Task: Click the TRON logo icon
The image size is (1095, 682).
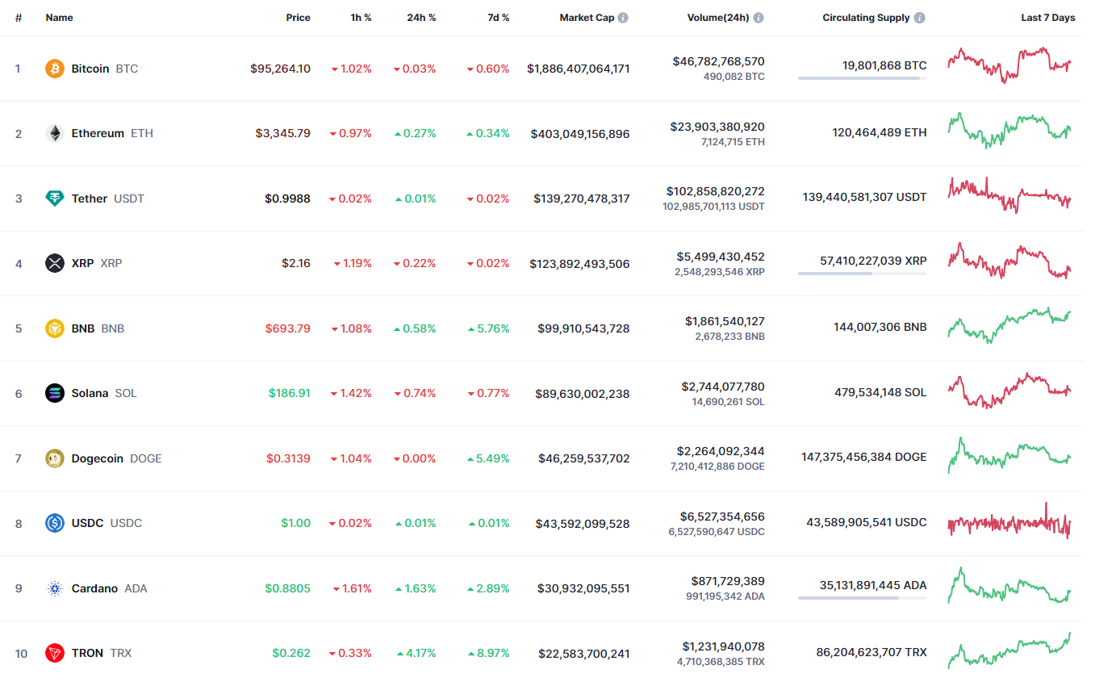Action: [x=55, y=653]
